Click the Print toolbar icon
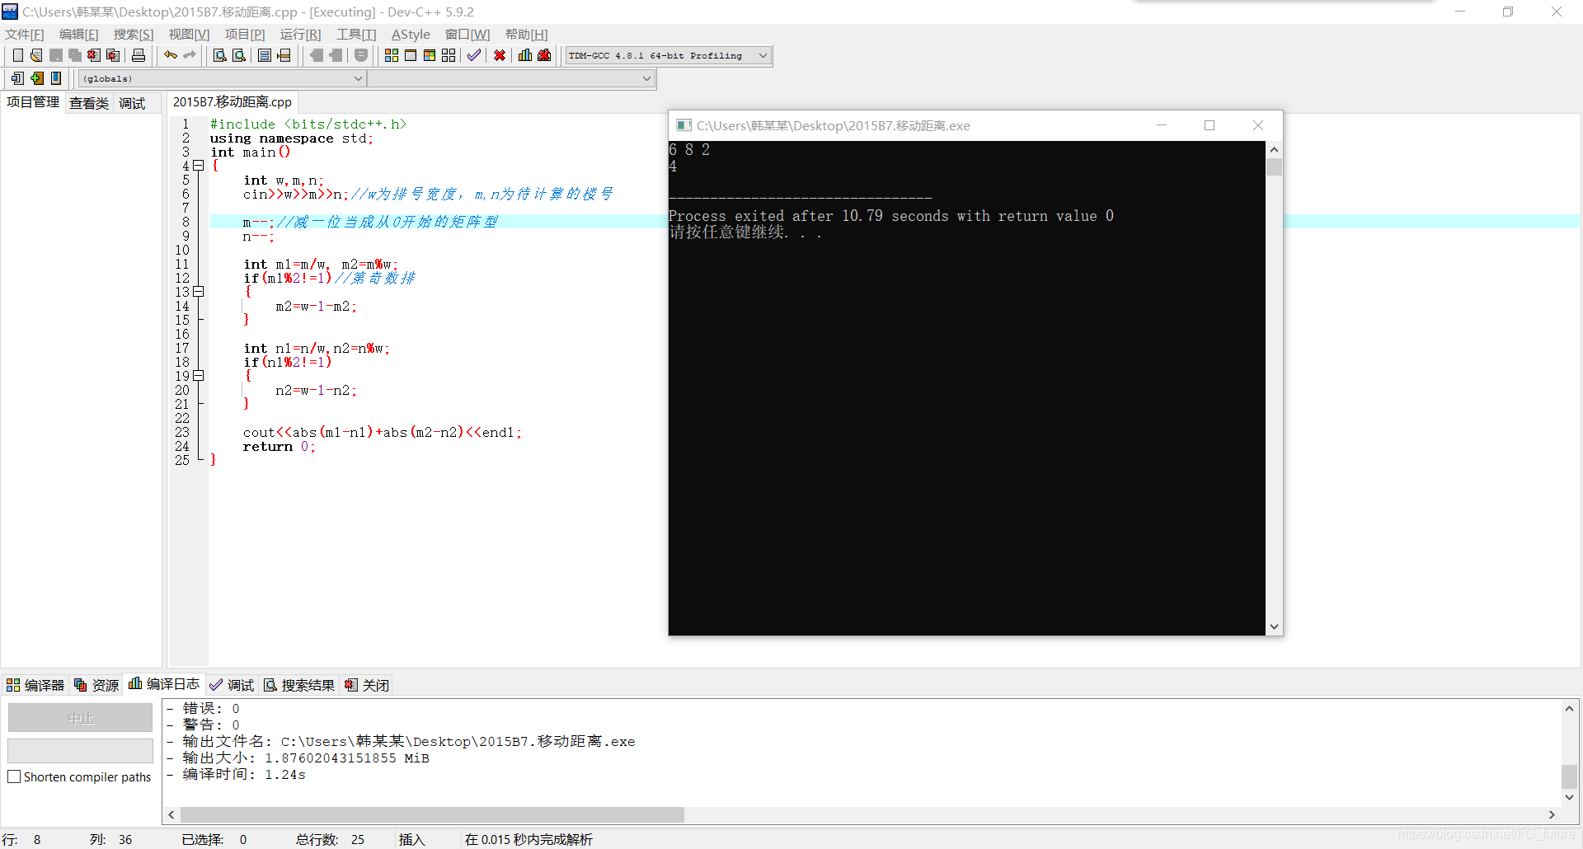 coord(139,55)
